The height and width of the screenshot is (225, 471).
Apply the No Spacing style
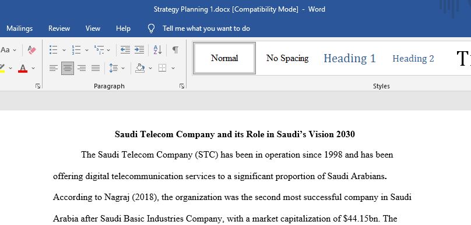[x=287, y=58]
